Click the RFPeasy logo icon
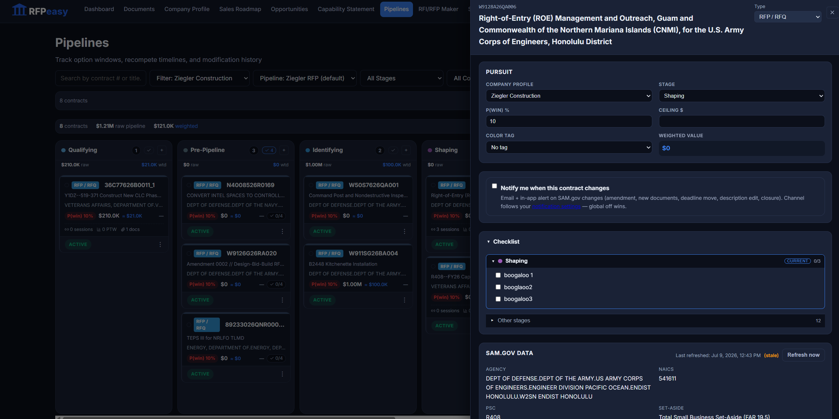The height and width of the screenshot is (419, 839). [x=19, y=10]
